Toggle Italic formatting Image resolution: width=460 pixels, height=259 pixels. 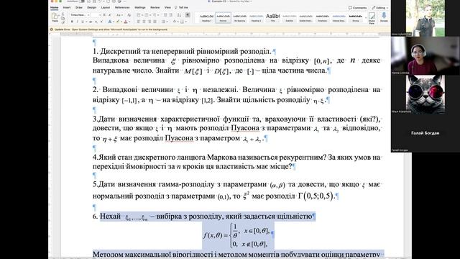[x=77, y=22]
